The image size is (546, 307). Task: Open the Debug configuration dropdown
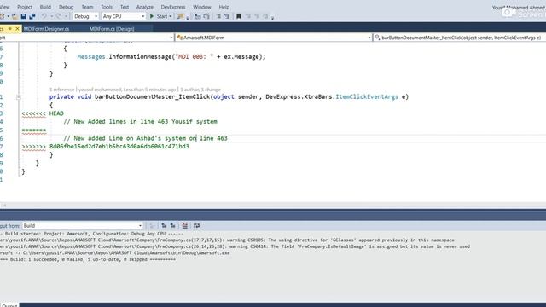tap(85, 16)
